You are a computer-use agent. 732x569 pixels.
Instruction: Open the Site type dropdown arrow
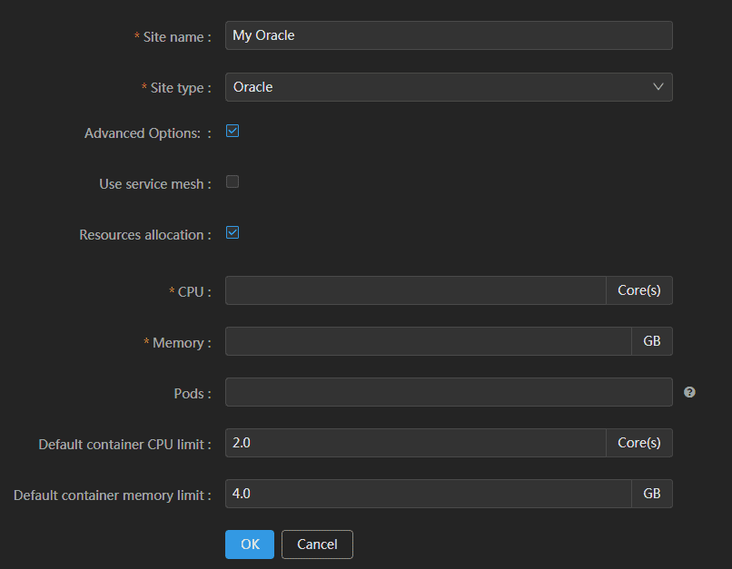[658, 87]
